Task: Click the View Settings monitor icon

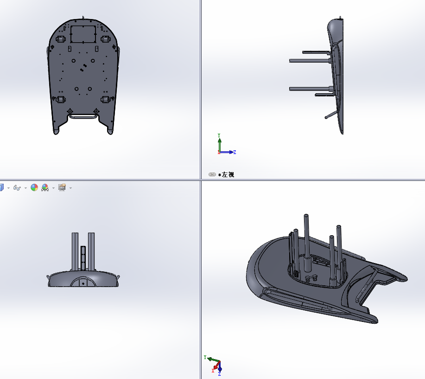Action: [x=62, y=187]
